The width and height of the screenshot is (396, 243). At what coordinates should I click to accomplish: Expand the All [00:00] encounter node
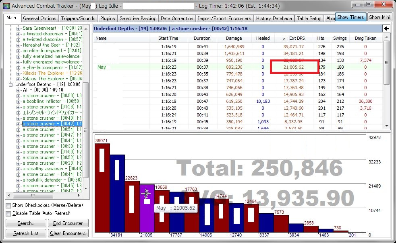point(18,90)
